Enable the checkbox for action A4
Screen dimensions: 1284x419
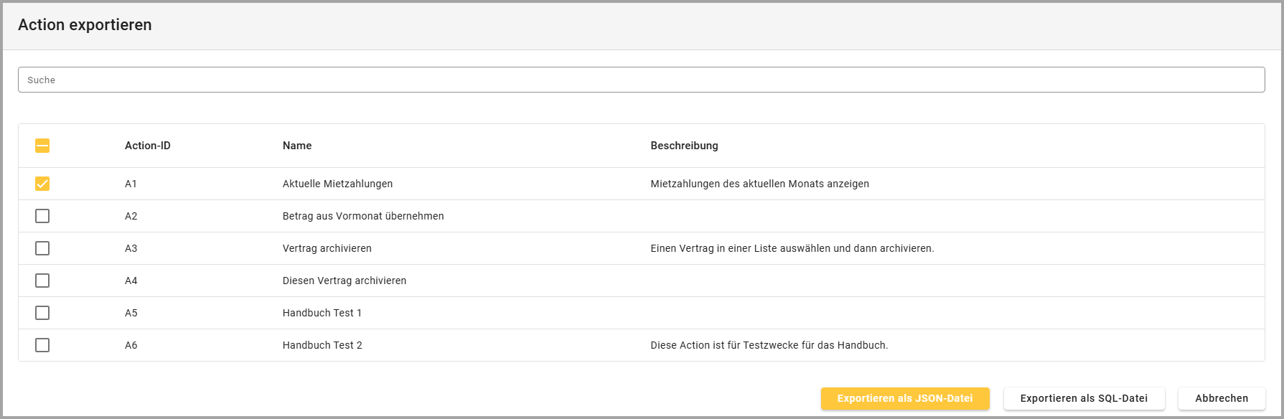pos(42,281)
